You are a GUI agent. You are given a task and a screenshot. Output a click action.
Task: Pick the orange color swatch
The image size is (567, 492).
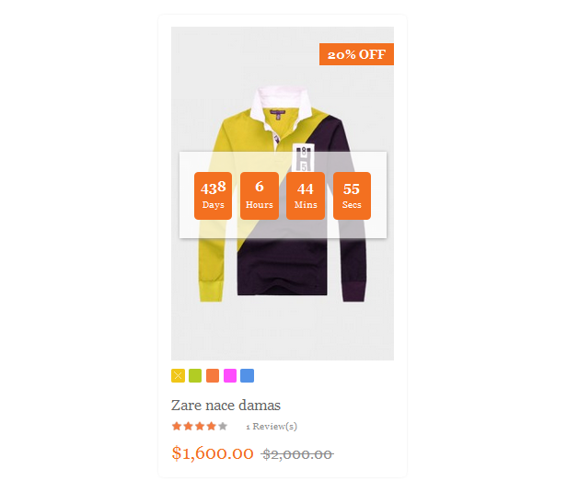click(213, 376)
